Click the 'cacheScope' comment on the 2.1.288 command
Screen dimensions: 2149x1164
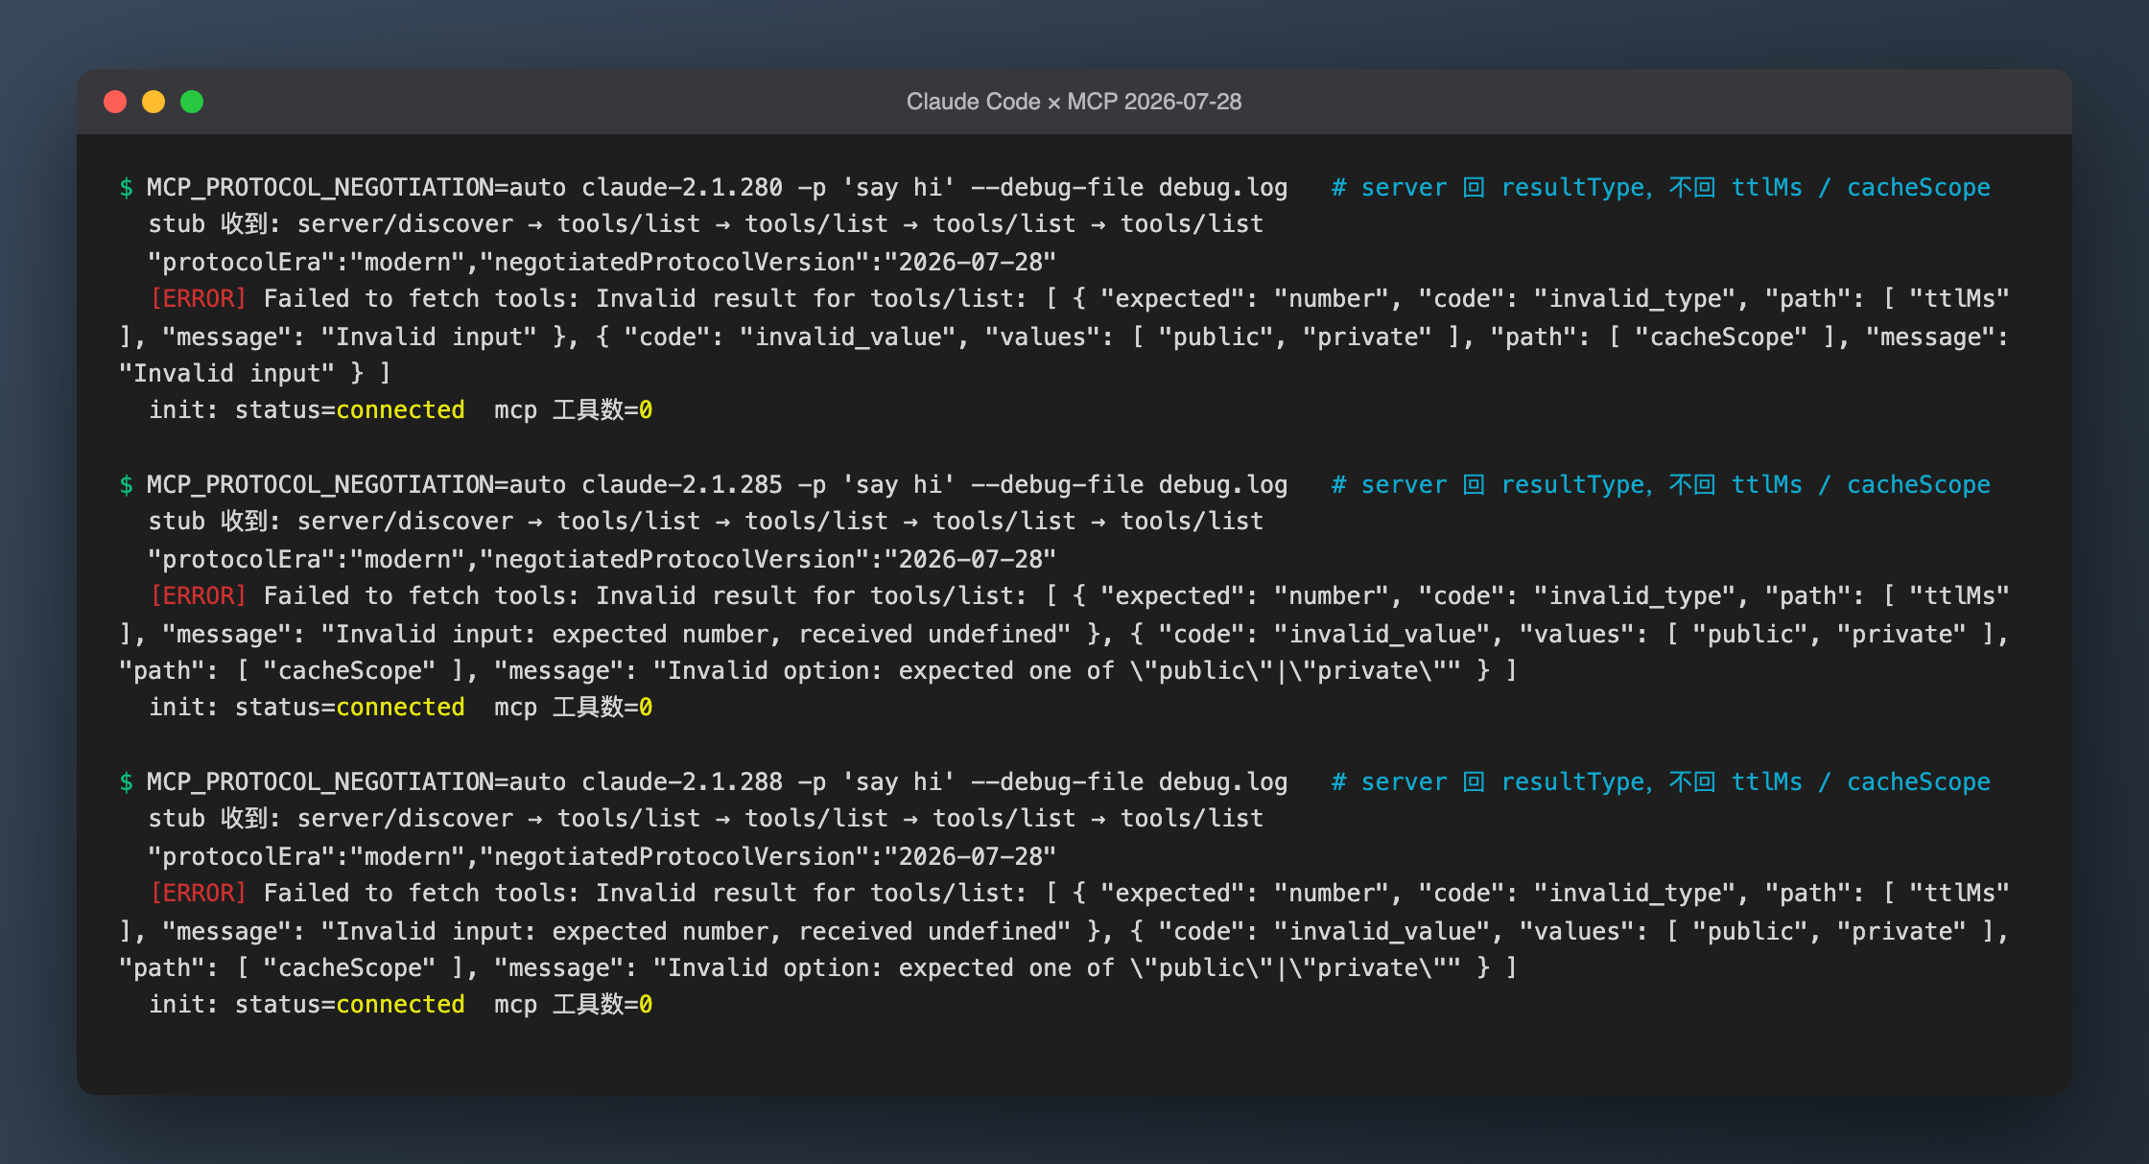click(x=1919, y=781)
